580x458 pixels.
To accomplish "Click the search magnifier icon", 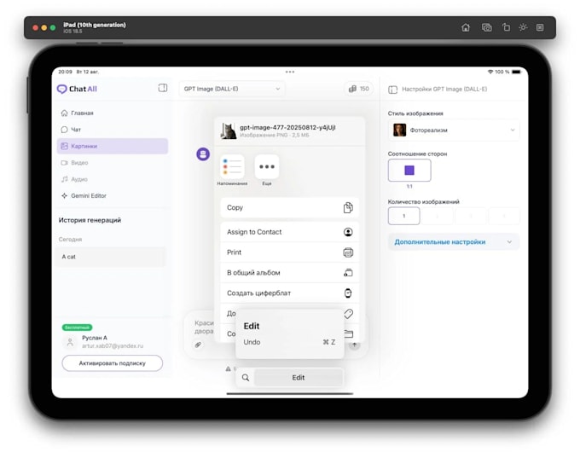I will pos(246,378).
